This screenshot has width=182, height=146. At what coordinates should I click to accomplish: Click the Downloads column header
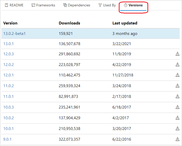click(69, 23)
